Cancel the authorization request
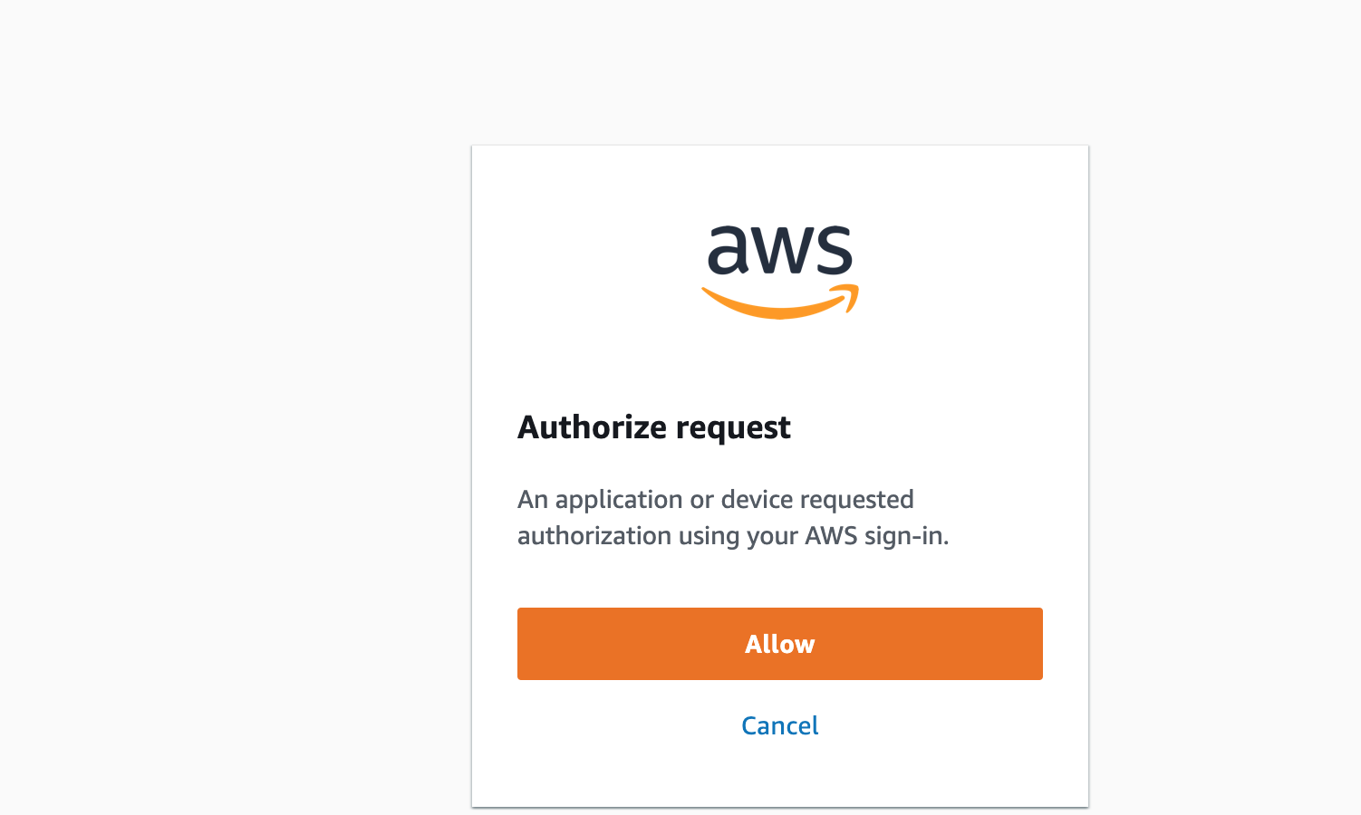Image resolution: width=1361 pixels, height=815 pixels. click(779, 725)
